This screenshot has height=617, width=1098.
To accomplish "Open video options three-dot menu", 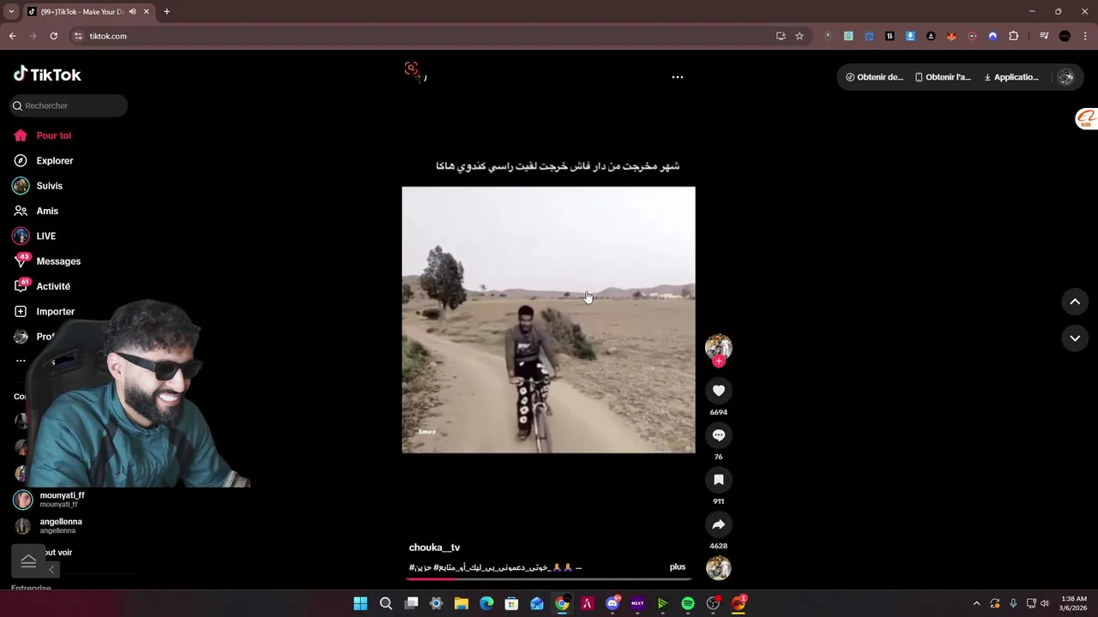I will 678,77.
